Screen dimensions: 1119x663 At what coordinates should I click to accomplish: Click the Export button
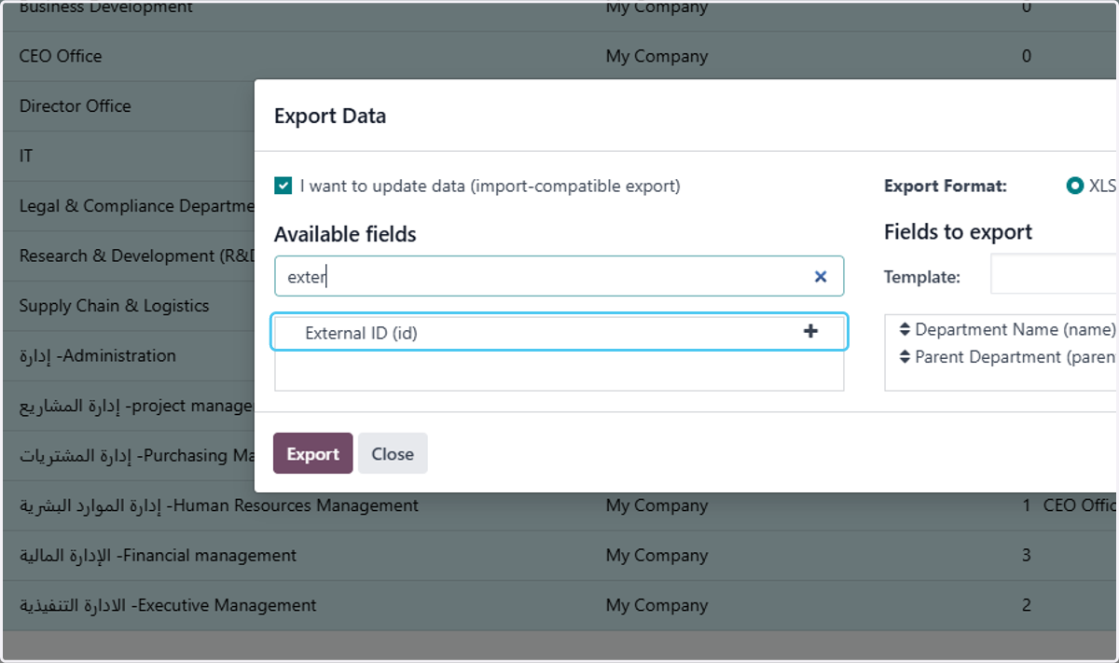(x=312, y=453)
